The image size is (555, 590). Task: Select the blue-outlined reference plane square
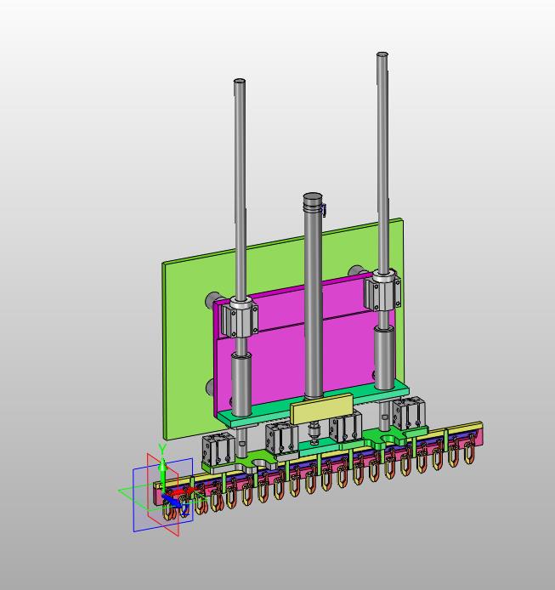tap(163, 495)
